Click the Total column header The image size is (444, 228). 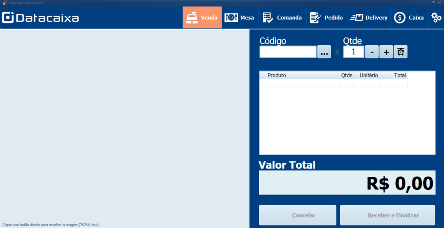(394, 76)
